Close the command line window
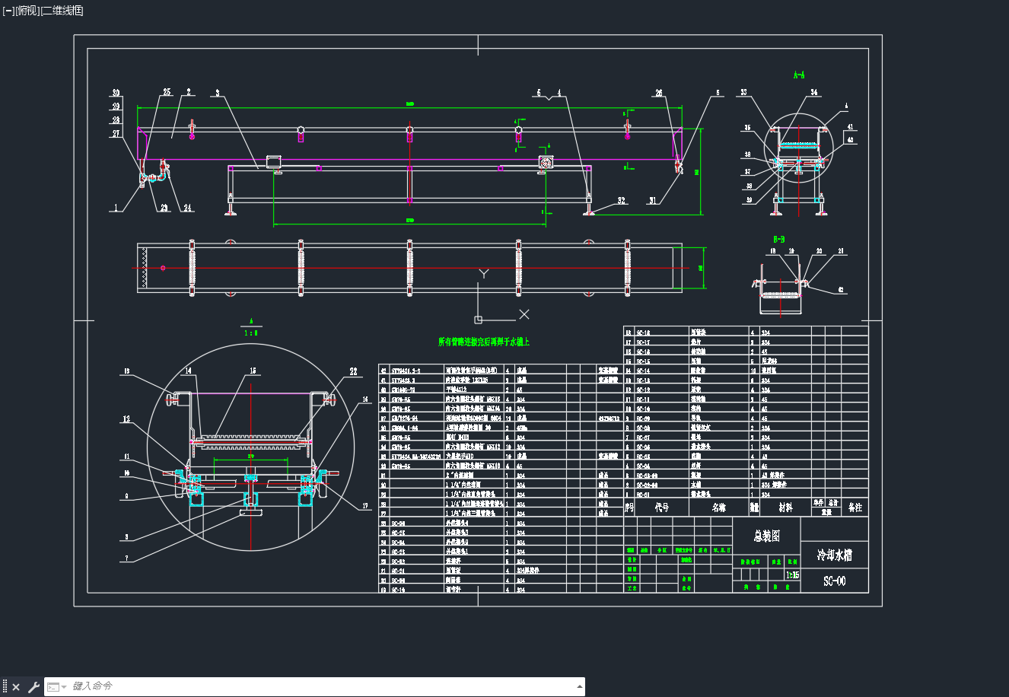1009x697 pixels. pyautogui.click(x=16, y=687)
